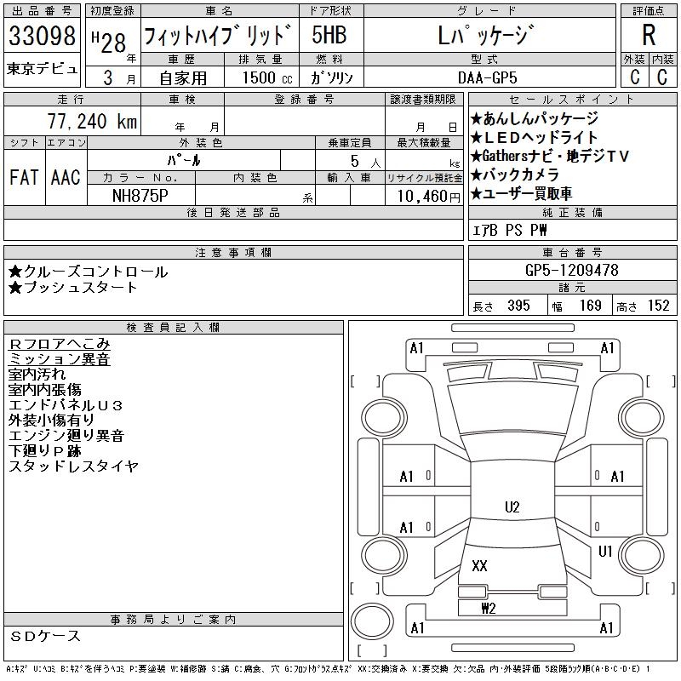Click sales point "★ユーザー買取車"
681x681 pixels.
521,194
